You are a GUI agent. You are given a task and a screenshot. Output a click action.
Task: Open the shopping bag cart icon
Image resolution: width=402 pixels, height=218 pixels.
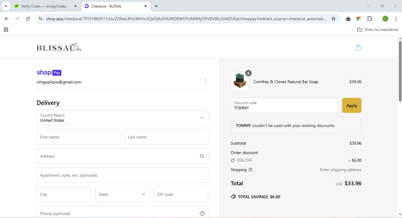point(358,47)
